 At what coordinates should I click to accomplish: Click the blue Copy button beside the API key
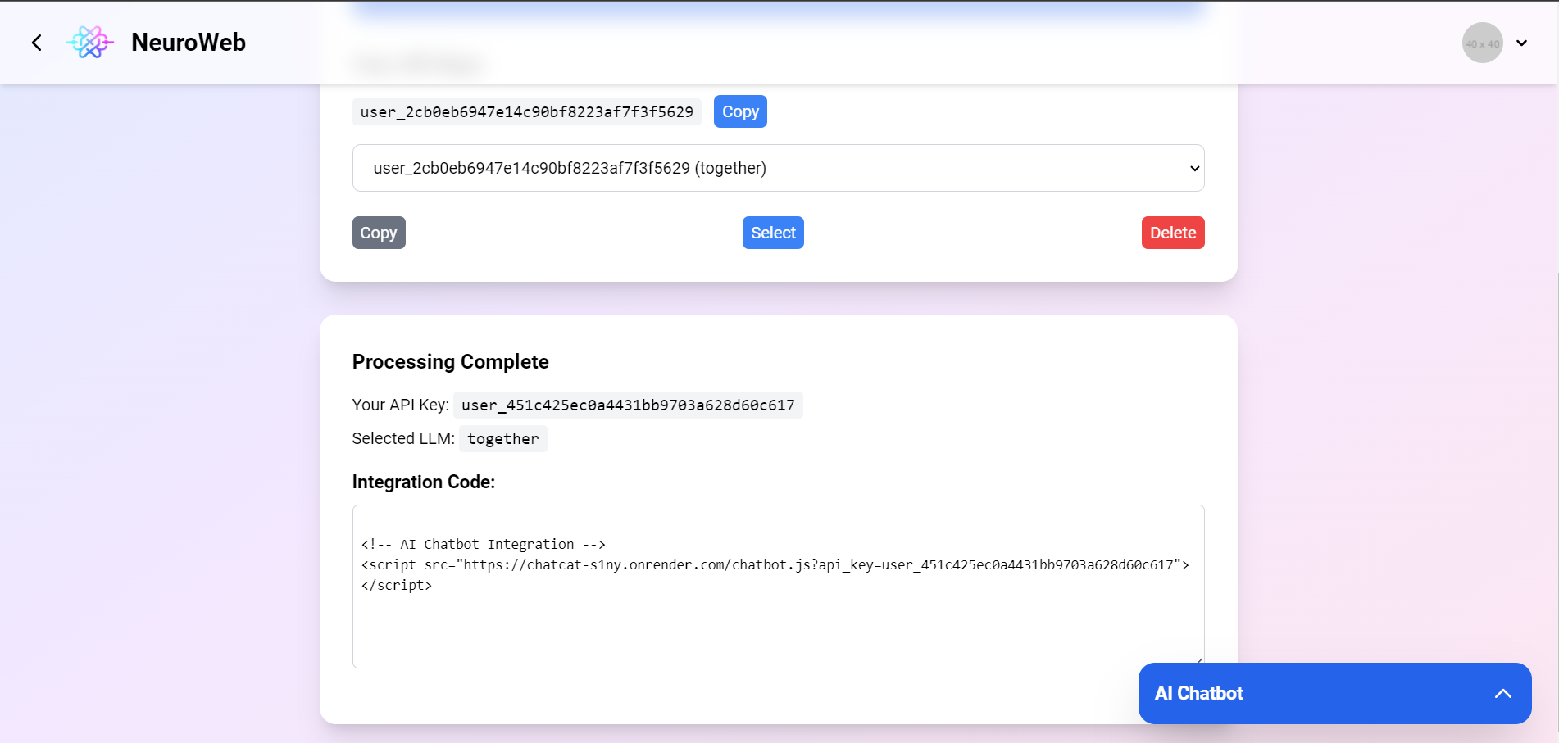point(740,111)
